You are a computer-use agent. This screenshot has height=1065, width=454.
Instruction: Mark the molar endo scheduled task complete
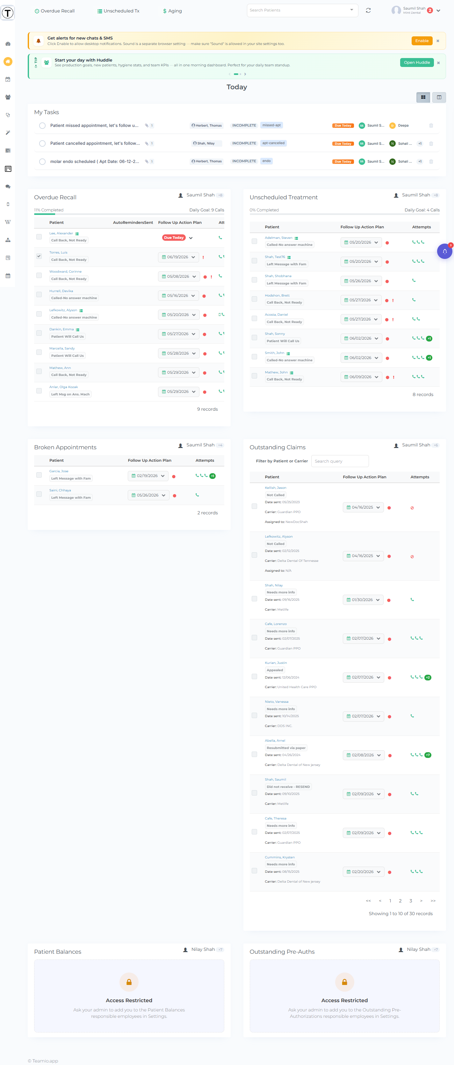[42, 162]
